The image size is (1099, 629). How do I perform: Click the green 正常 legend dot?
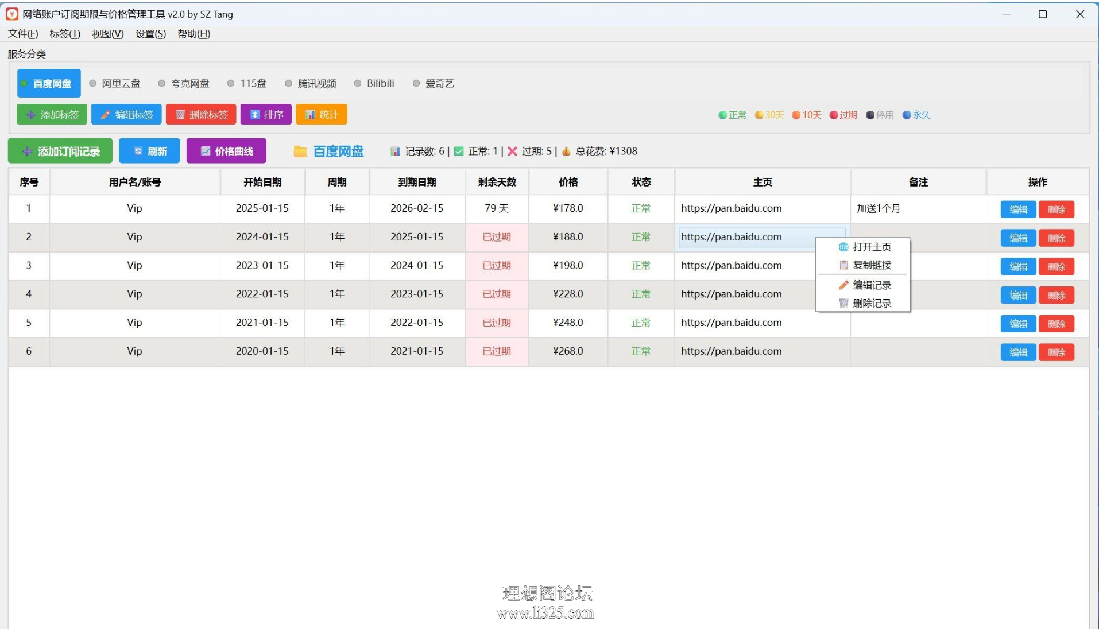722,115
